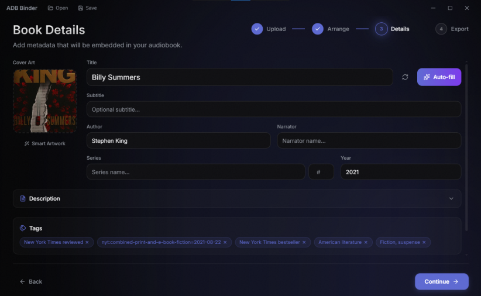This screenshot has height=296, width=481.
Task: Click the refresh icon beside the Title field
Action: [x=405, y=77]
